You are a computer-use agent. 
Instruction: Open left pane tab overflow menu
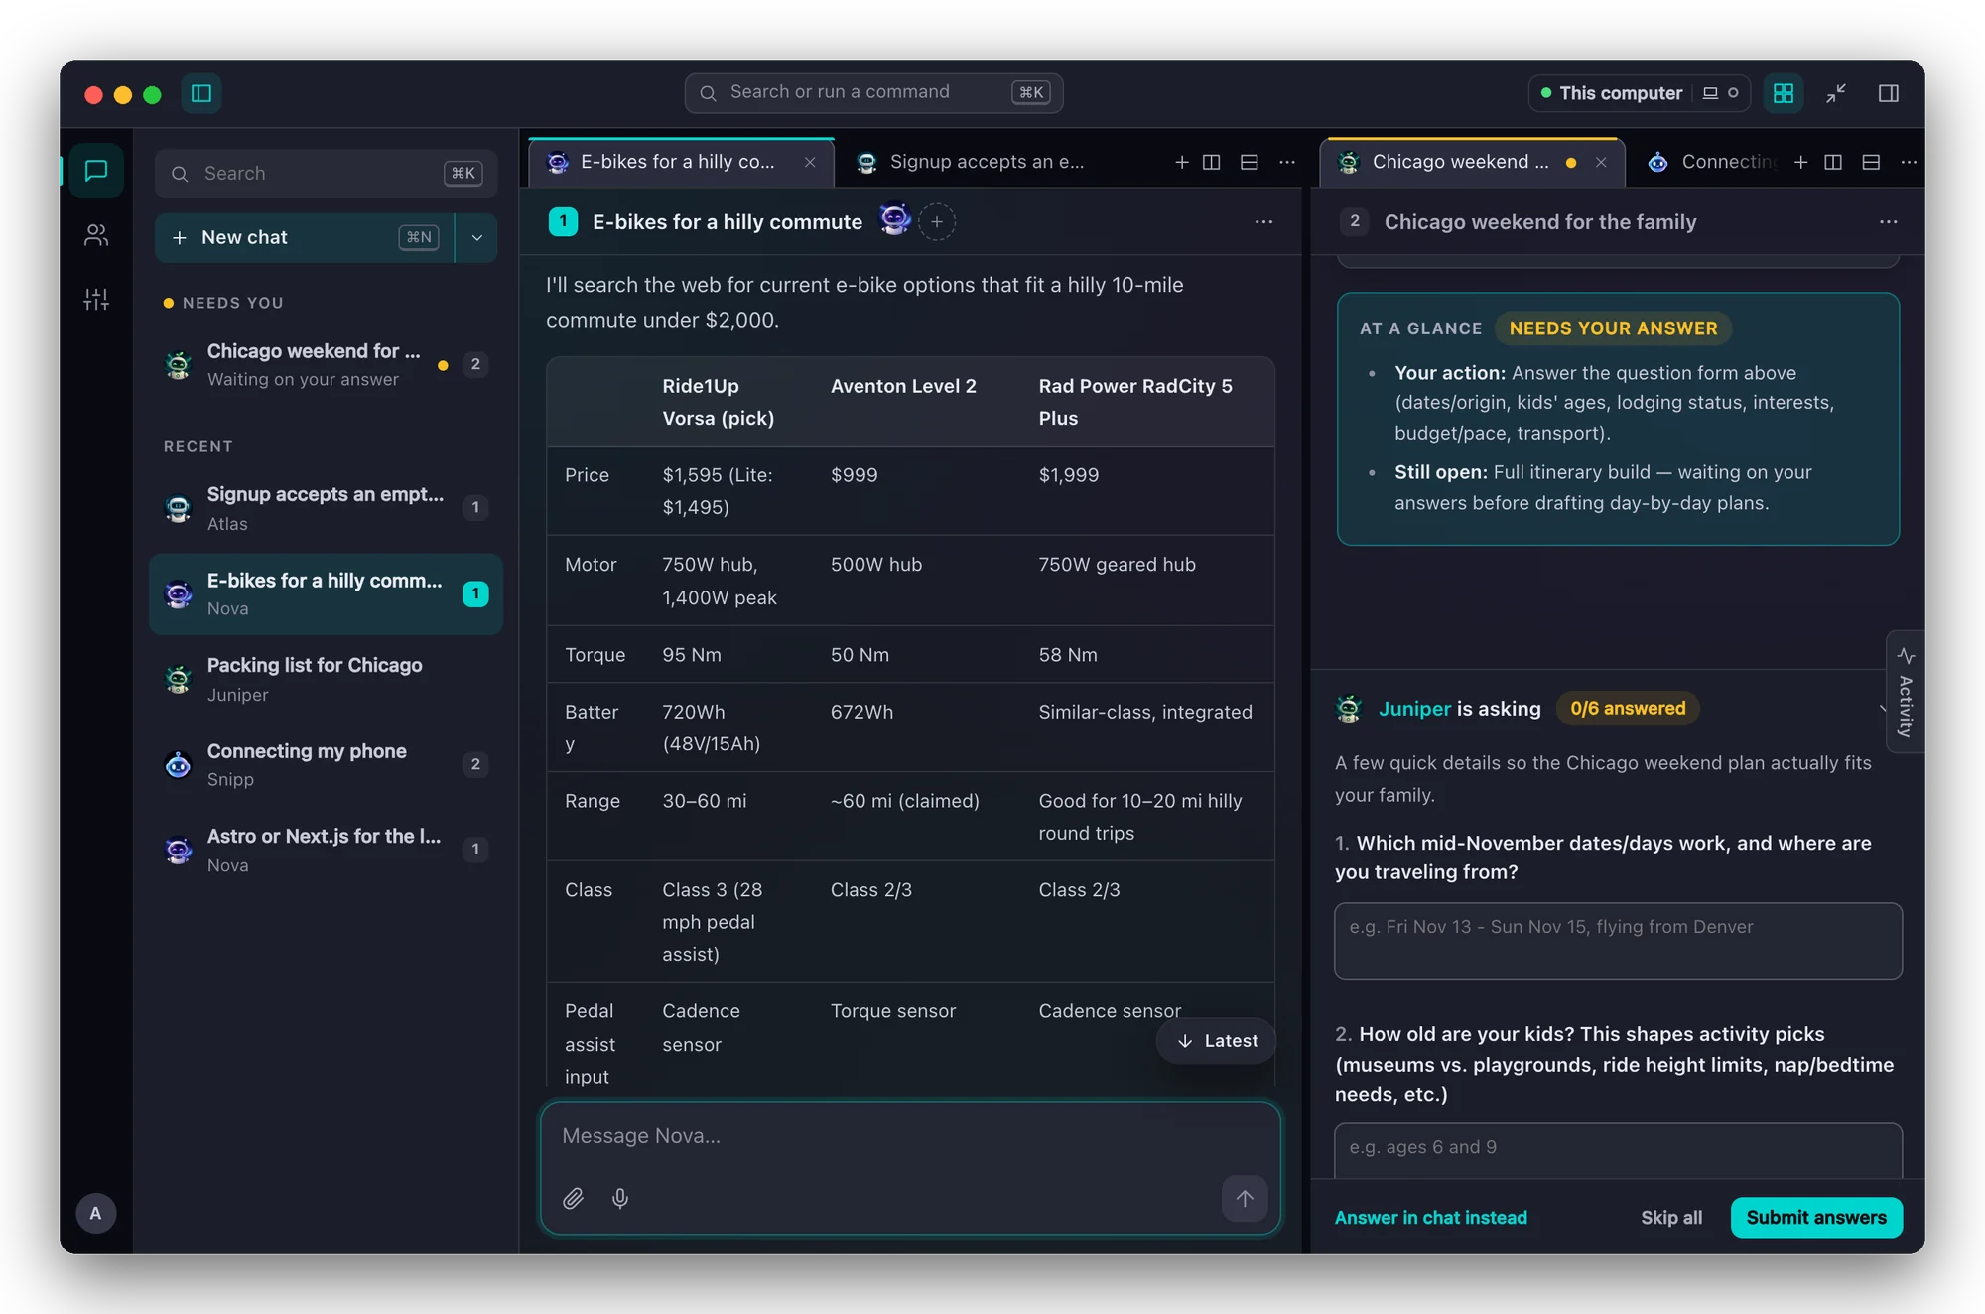click(x=1287, y=162)
